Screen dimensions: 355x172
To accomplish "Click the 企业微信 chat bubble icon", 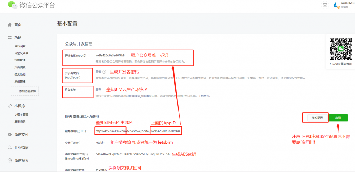I will (x=10, y=148).
